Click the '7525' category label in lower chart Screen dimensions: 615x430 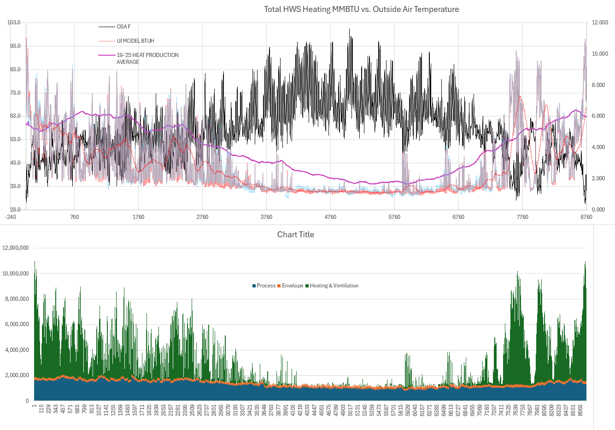pyautogui.click(x=508, y=410)
